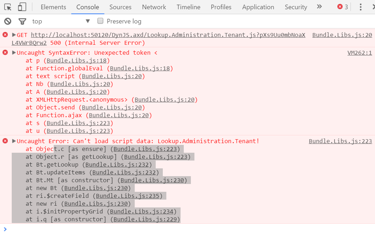Expand the Uncaught SyntaxError entry
375x233 pixels.
[x=14, y=53]
